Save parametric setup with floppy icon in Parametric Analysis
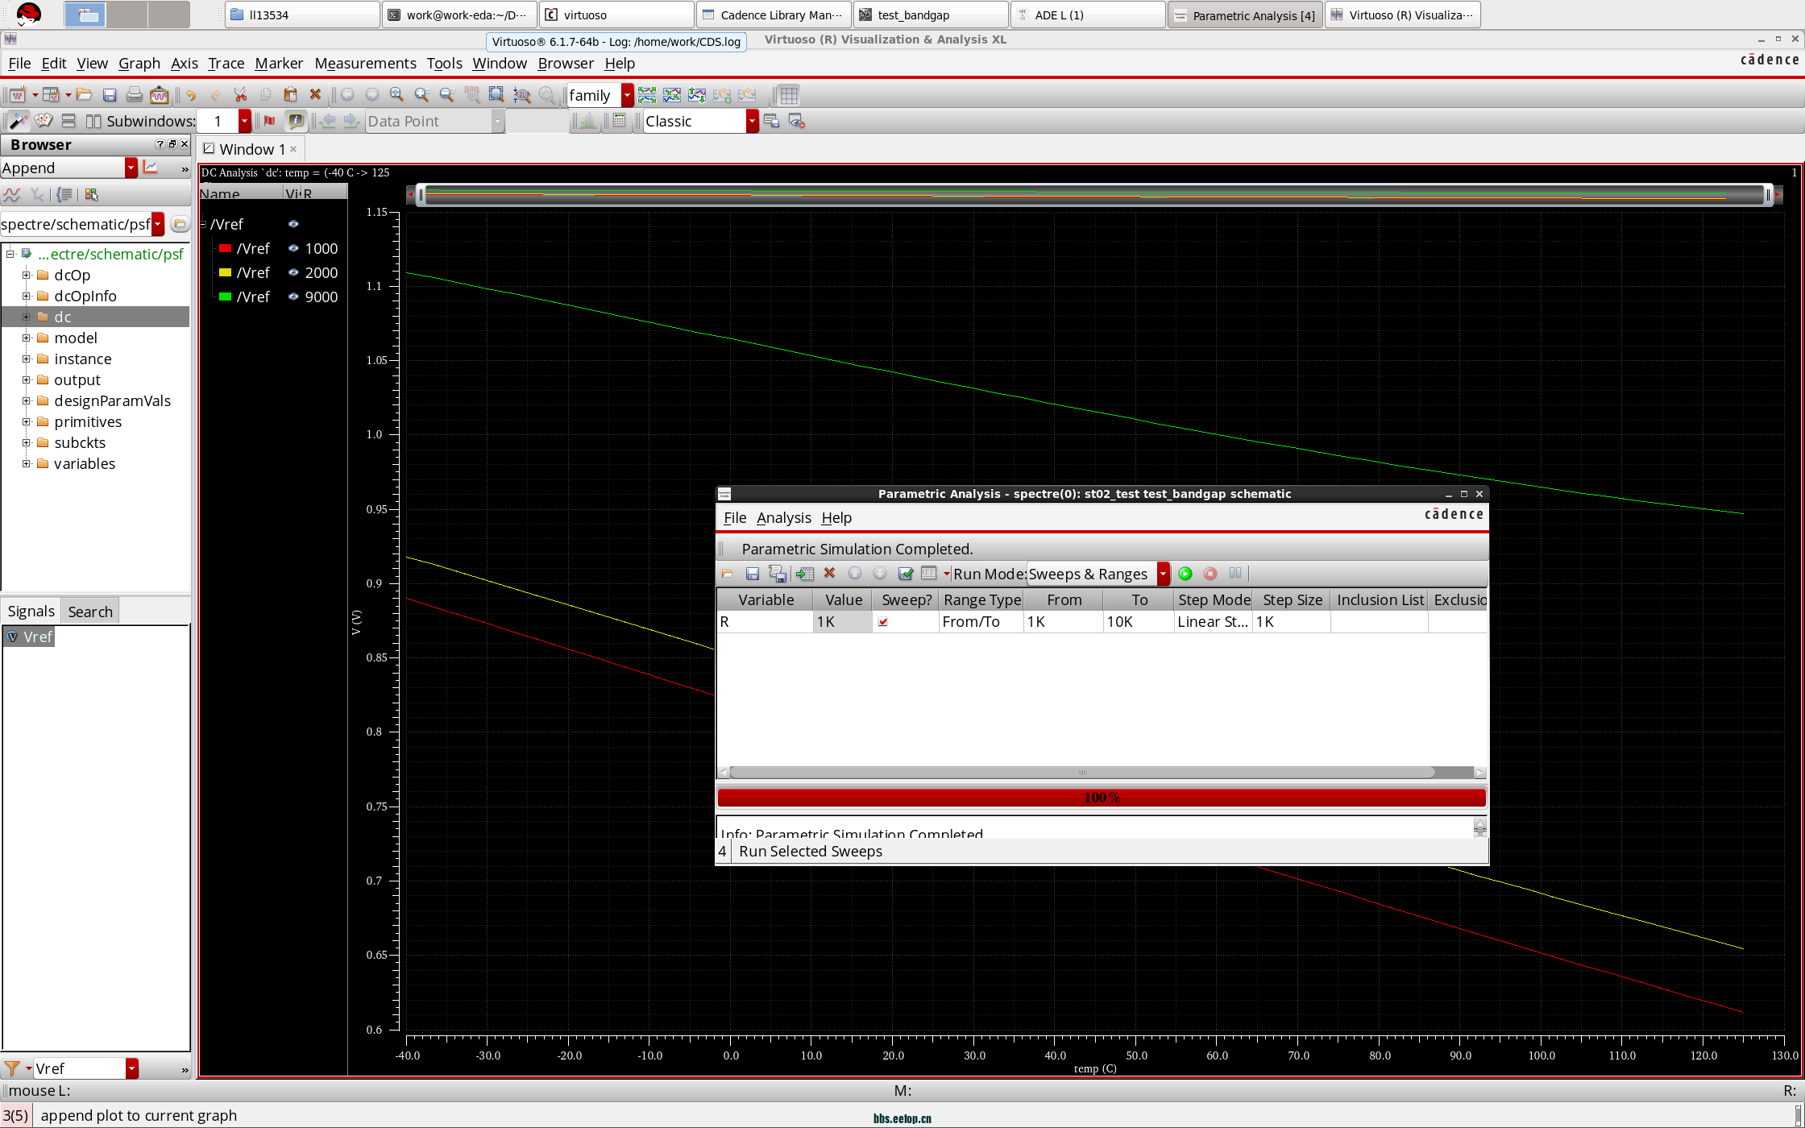Screen dimensions: 1805x1128 pyautogui.click(x=752, y=574)
